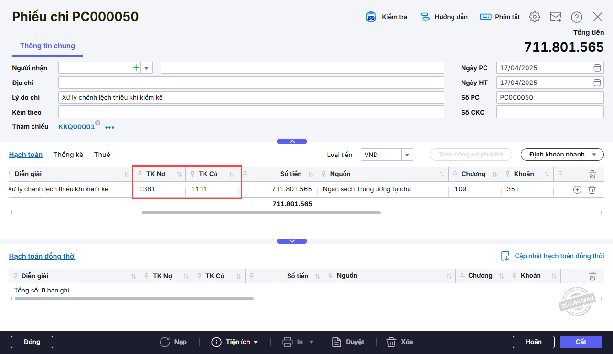
Task: Remove the KKQ00001 reference
Action: point(97,123)
